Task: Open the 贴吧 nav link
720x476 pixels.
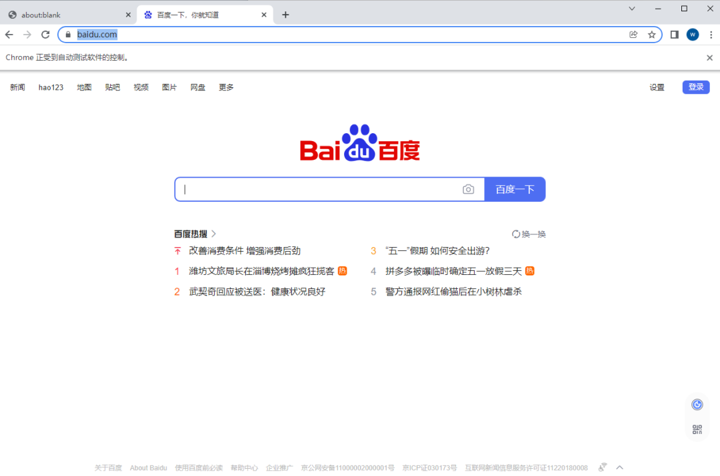Action: pos(113,87)
